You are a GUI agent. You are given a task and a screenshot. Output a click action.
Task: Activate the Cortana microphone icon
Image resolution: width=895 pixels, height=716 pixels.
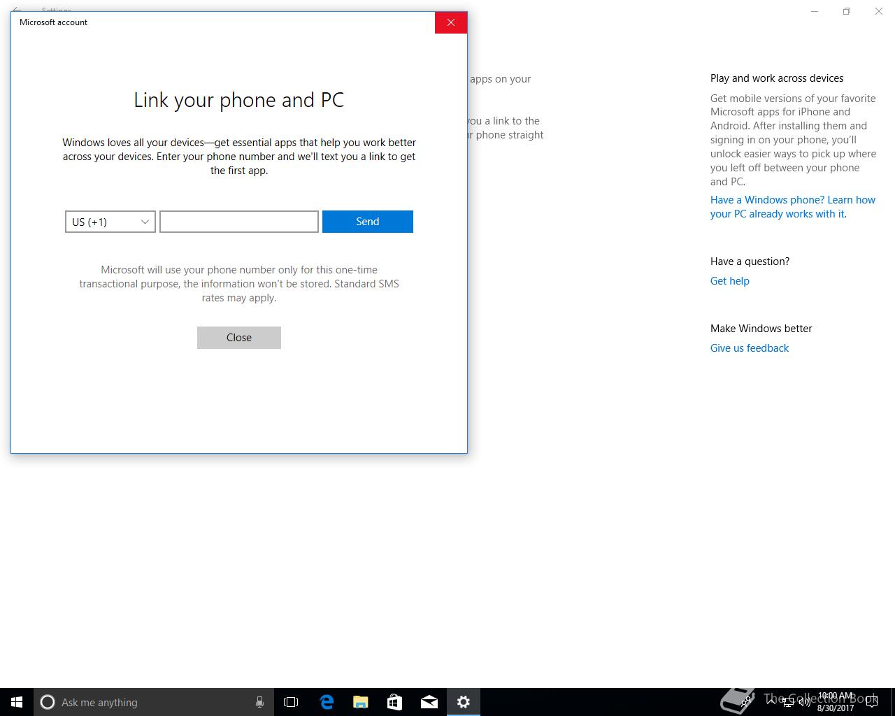259,702
